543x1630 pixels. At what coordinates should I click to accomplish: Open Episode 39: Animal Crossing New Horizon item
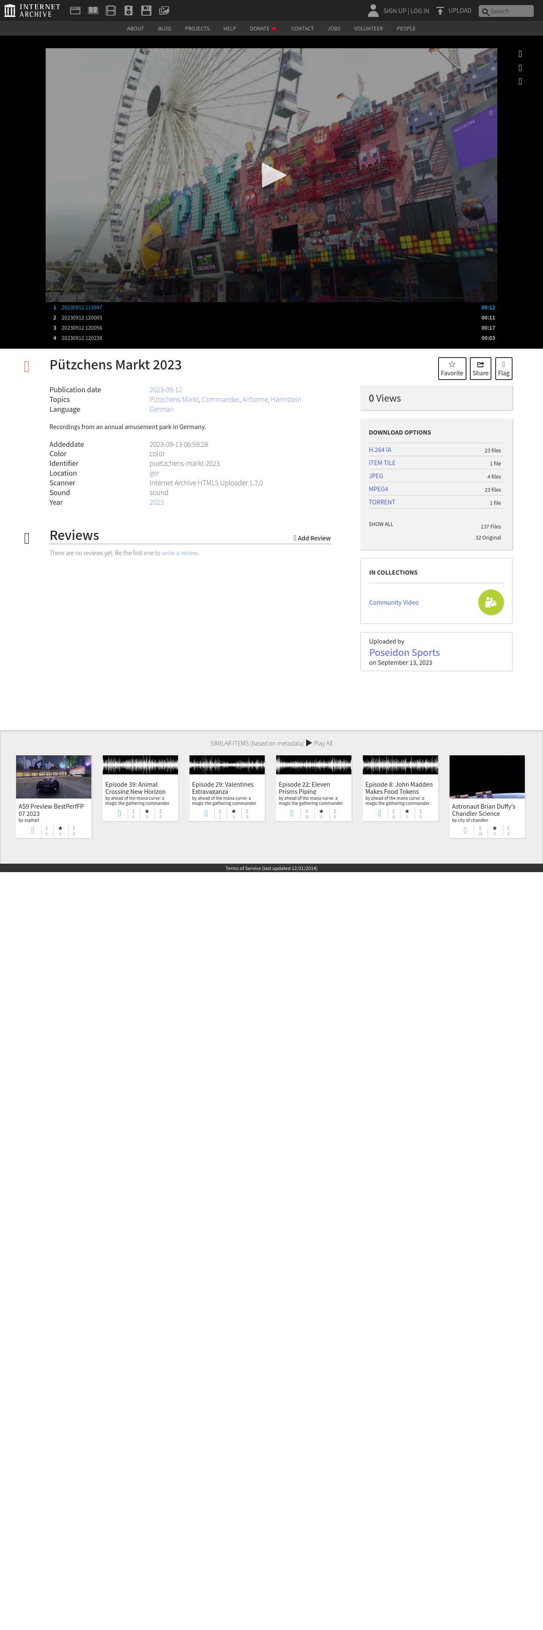(x=140, y=788)
